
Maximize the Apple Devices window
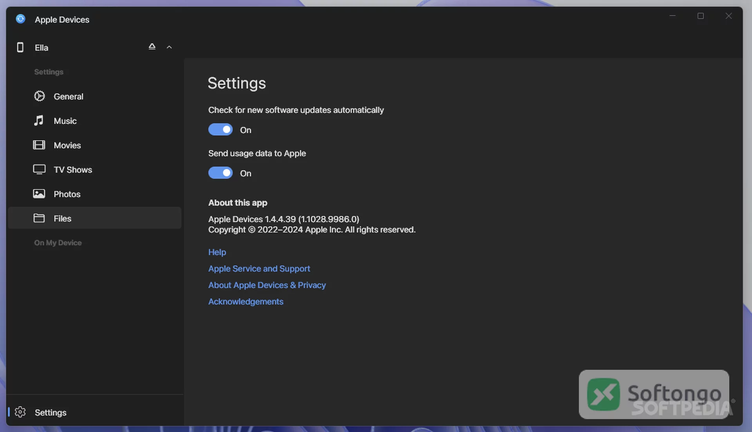700,16
